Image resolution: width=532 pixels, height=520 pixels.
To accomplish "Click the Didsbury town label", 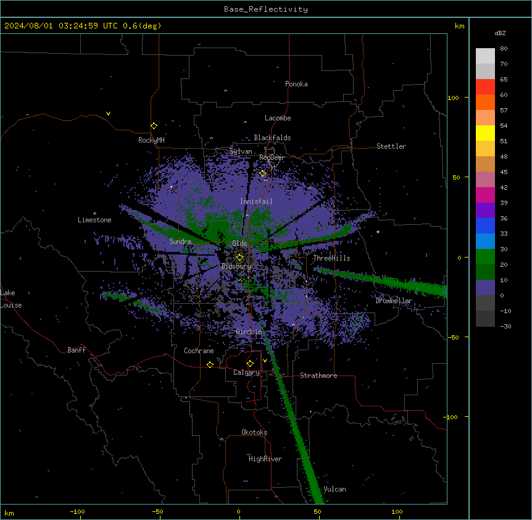I will [236, 266].
